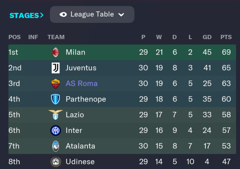Click the Juventus club badge
Viewport: 240px width, 169px height.
click(x=56, y=68)
